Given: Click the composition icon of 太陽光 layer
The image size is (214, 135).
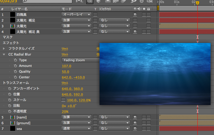Looking at the screenshot, I should click(x=13, y=26).
